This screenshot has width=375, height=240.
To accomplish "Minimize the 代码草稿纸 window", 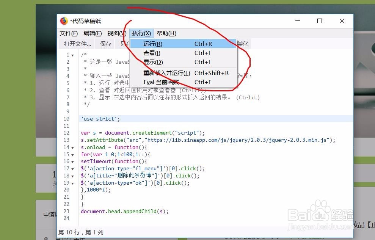I will point(298,21).
